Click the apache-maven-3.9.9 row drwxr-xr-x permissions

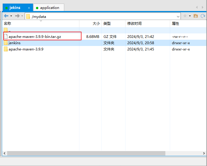pos(181,50)
